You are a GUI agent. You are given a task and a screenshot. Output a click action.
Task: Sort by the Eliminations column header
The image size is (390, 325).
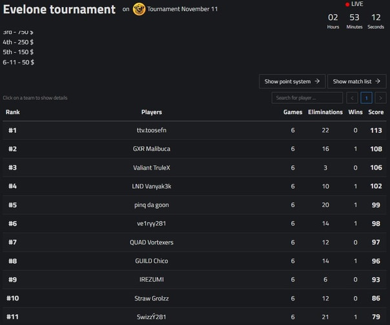(x=325, y=112)
